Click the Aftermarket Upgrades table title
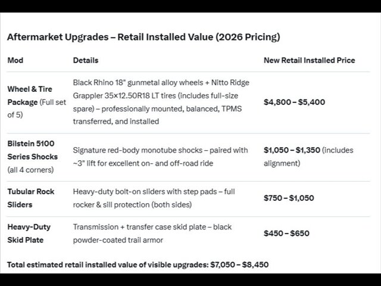The image size is (381, 286). click(143, 37)
